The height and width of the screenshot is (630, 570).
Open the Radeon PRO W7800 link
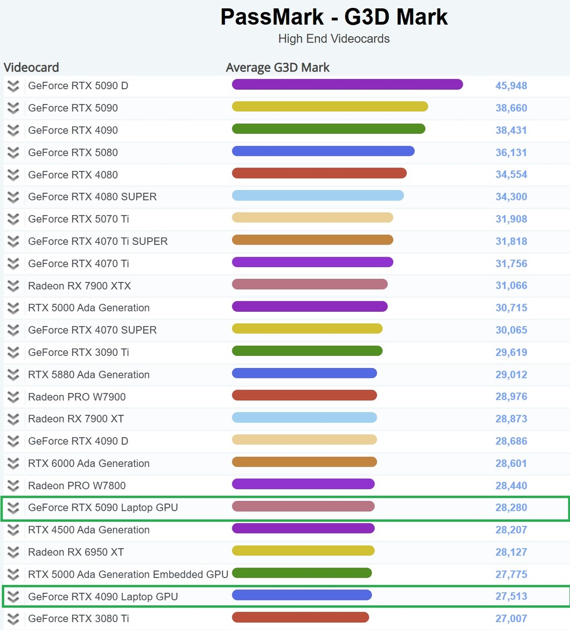pyautogui.click(x=77, y=486)
